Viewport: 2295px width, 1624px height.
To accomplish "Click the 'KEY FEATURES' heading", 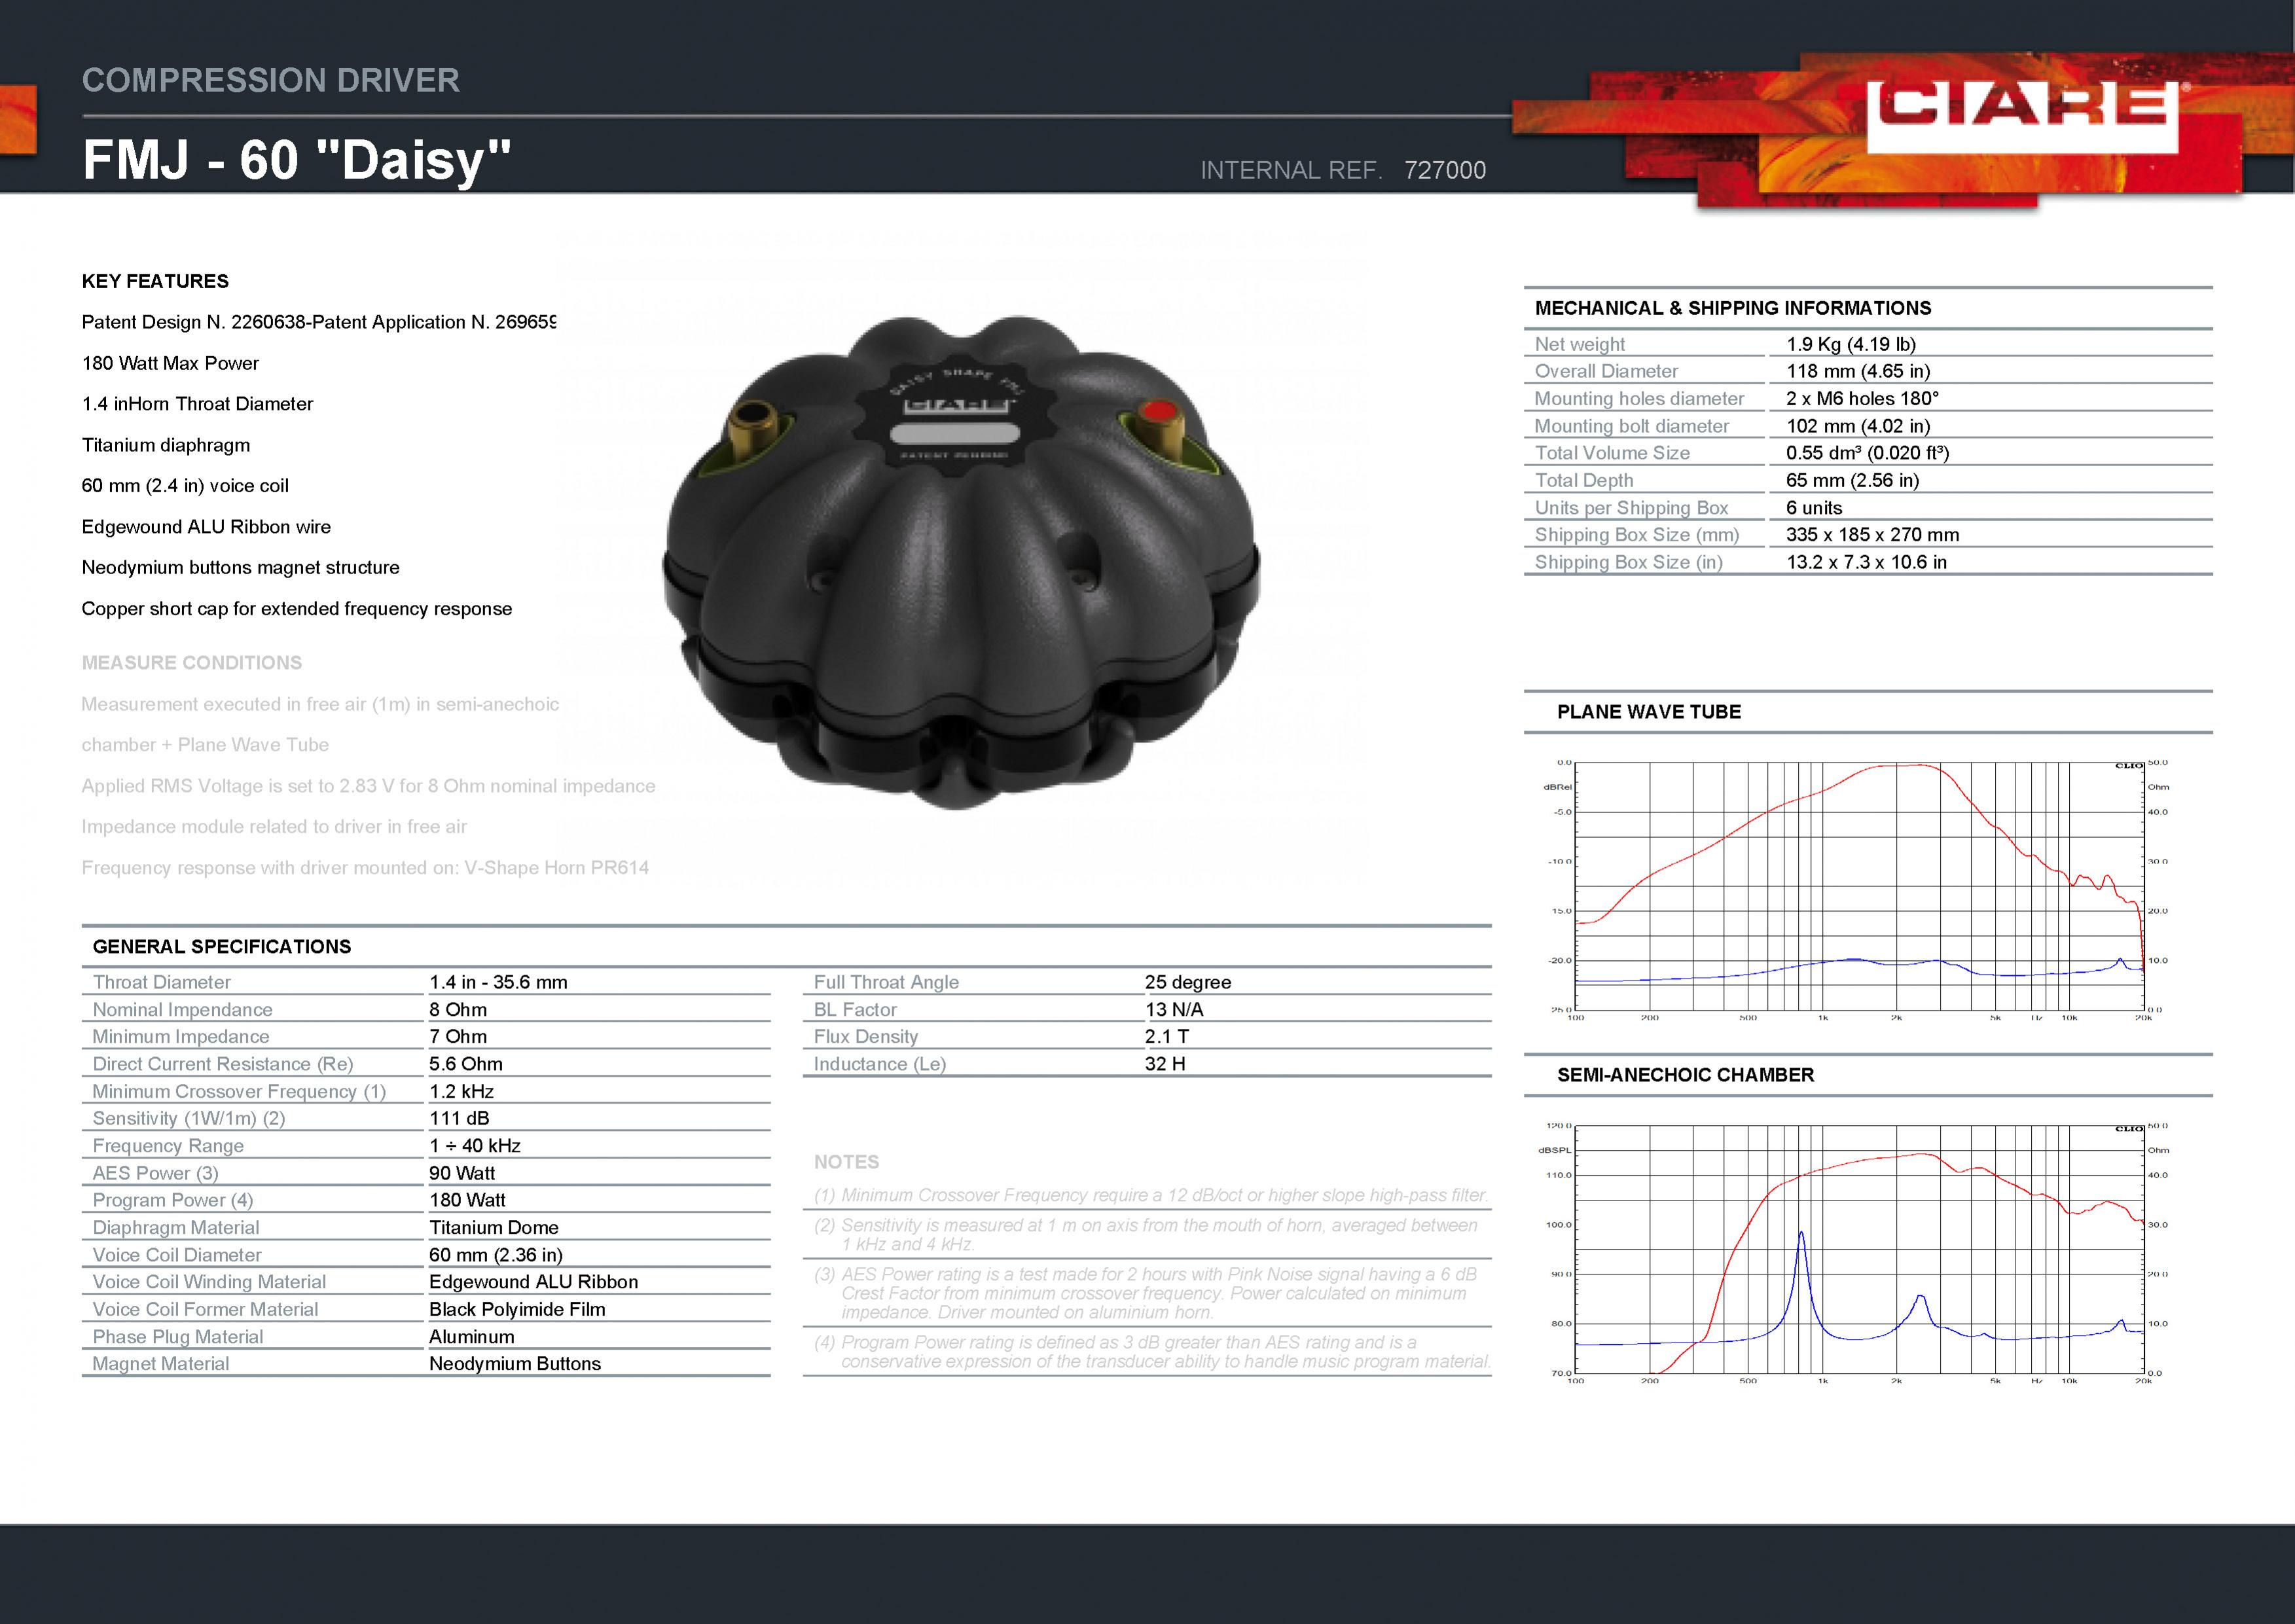I will click(155, 281).
